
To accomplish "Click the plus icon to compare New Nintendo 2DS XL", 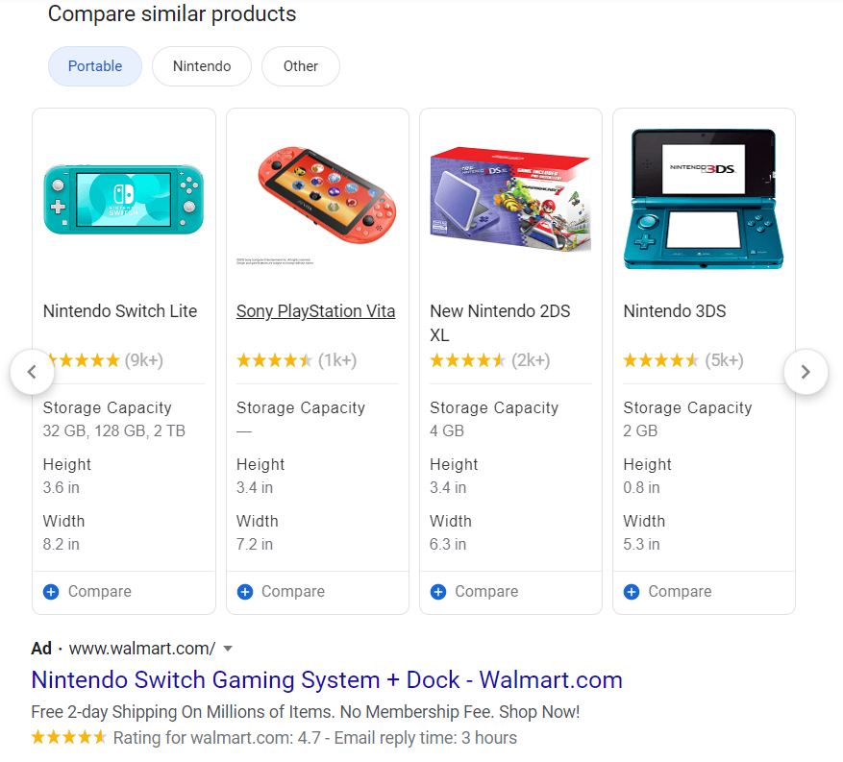I will click(437, 591).
